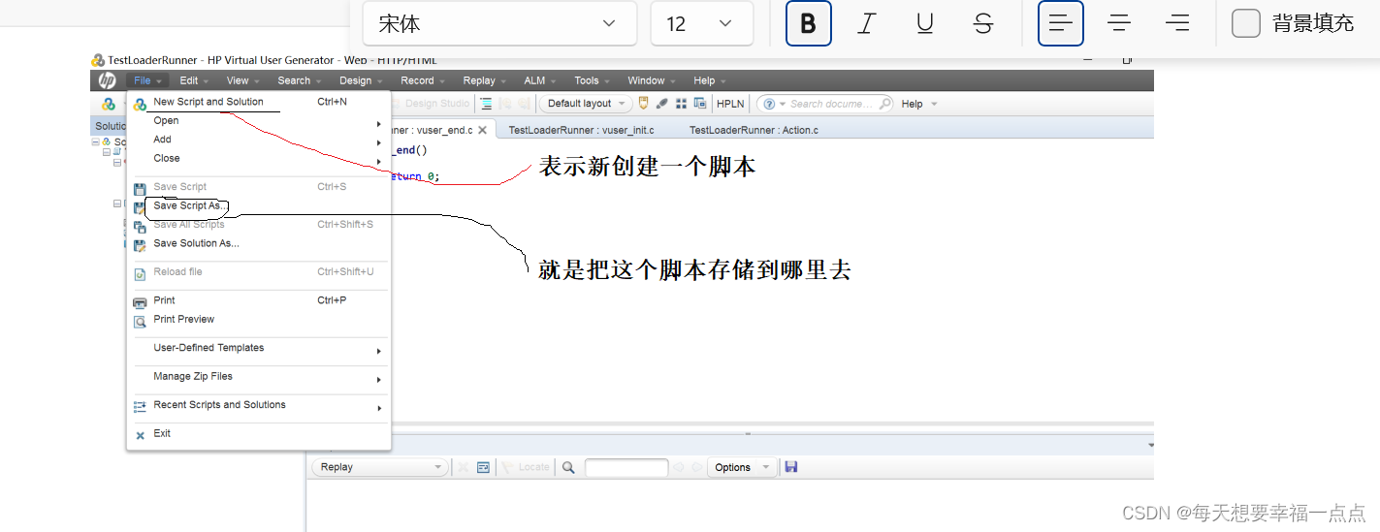Click the question-mark help search icon
The height and width of the screenshot is (532, 1380).
(x=770, y=104)
